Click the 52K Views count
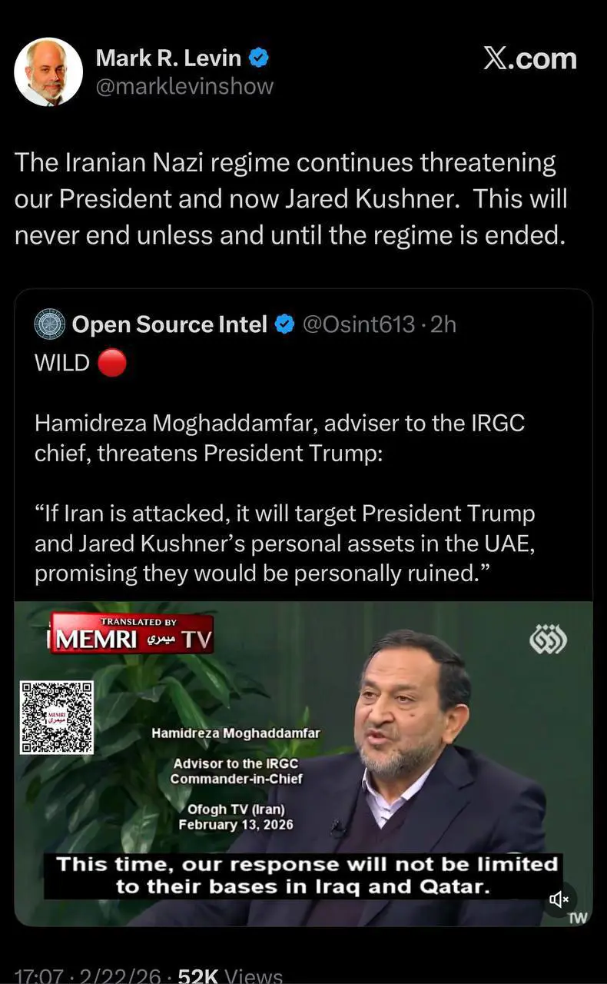Viewport: 607px width, 984px height. click(230, 976)
